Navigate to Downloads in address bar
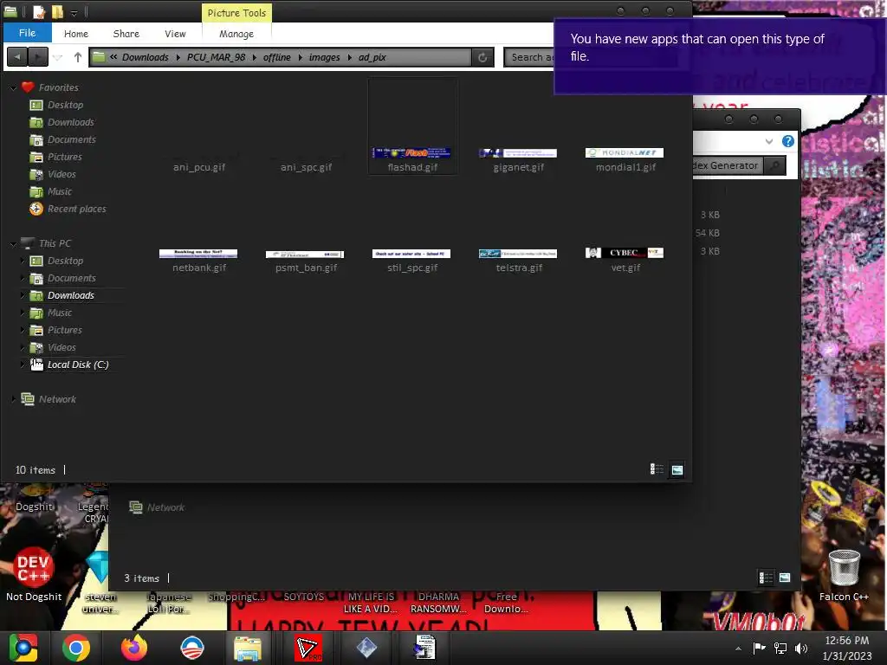 tap(145, 57)
